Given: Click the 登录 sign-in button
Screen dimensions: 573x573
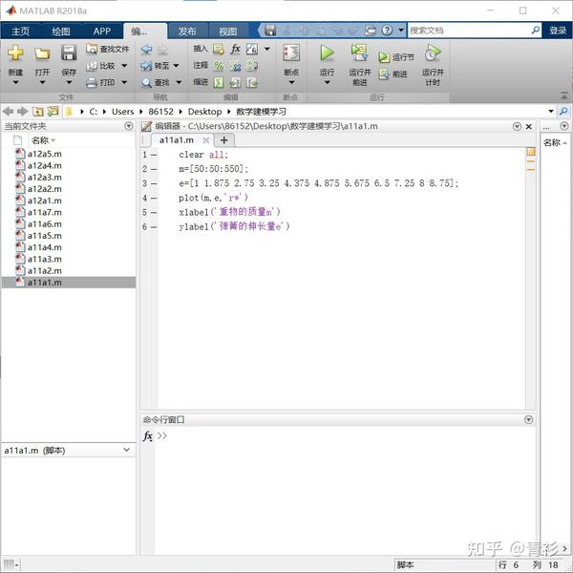Looking at the screenshot, I should tap(558, 31).
